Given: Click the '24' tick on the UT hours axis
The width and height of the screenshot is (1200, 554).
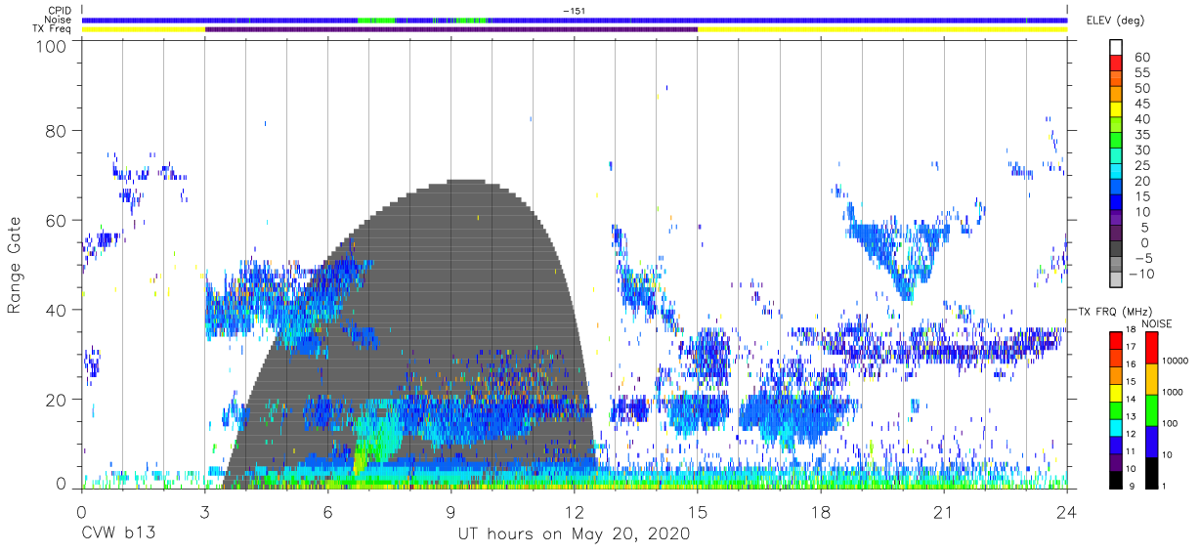Looking at the screenshot, I should coord(1066,513).
